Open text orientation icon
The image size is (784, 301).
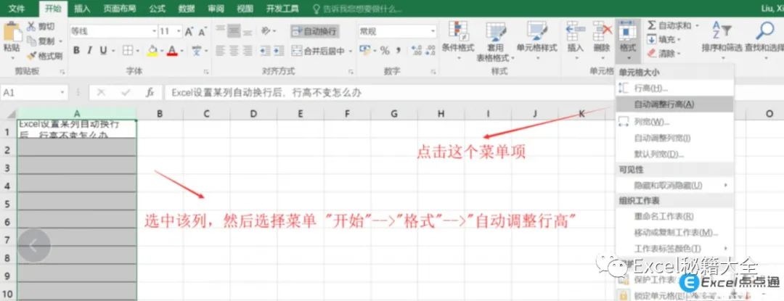pyautogui.click(x=266, y=31)
